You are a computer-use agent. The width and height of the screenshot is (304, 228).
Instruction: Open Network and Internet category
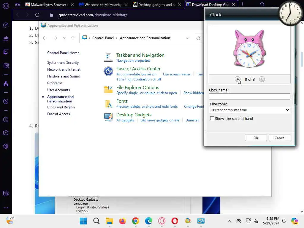click(64, 69)
